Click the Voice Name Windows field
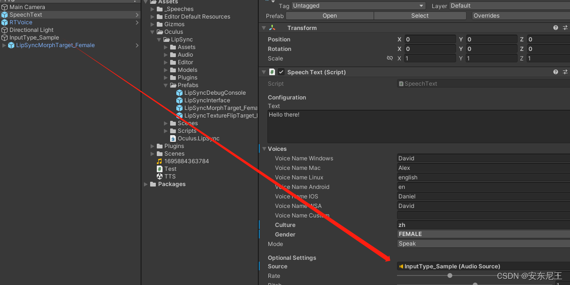570x285 pixels. point(483,158)
